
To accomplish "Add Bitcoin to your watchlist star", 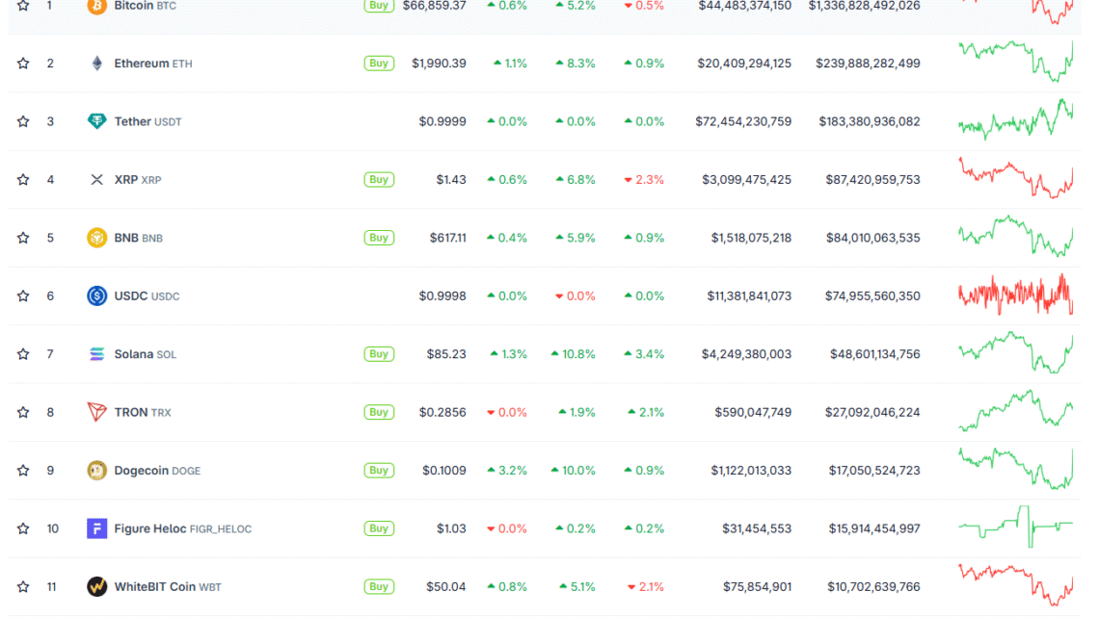I will coord(22,7).
